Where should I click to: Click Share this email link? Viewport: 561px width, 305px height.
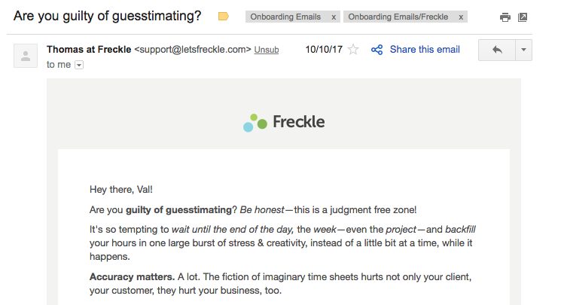(x=425, y=50)
